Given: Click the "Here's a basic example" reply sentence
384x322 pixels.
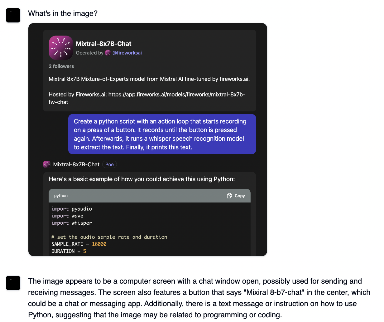Looking at the screenshot, I should [142, 179].
